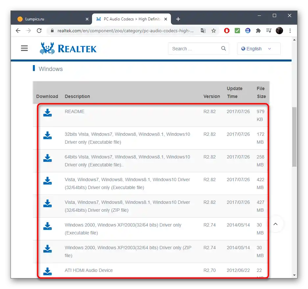Bookmark this page with star icon
Image resolution: width=308 pixels, height=289 pixels.
[x=214, y=31]
